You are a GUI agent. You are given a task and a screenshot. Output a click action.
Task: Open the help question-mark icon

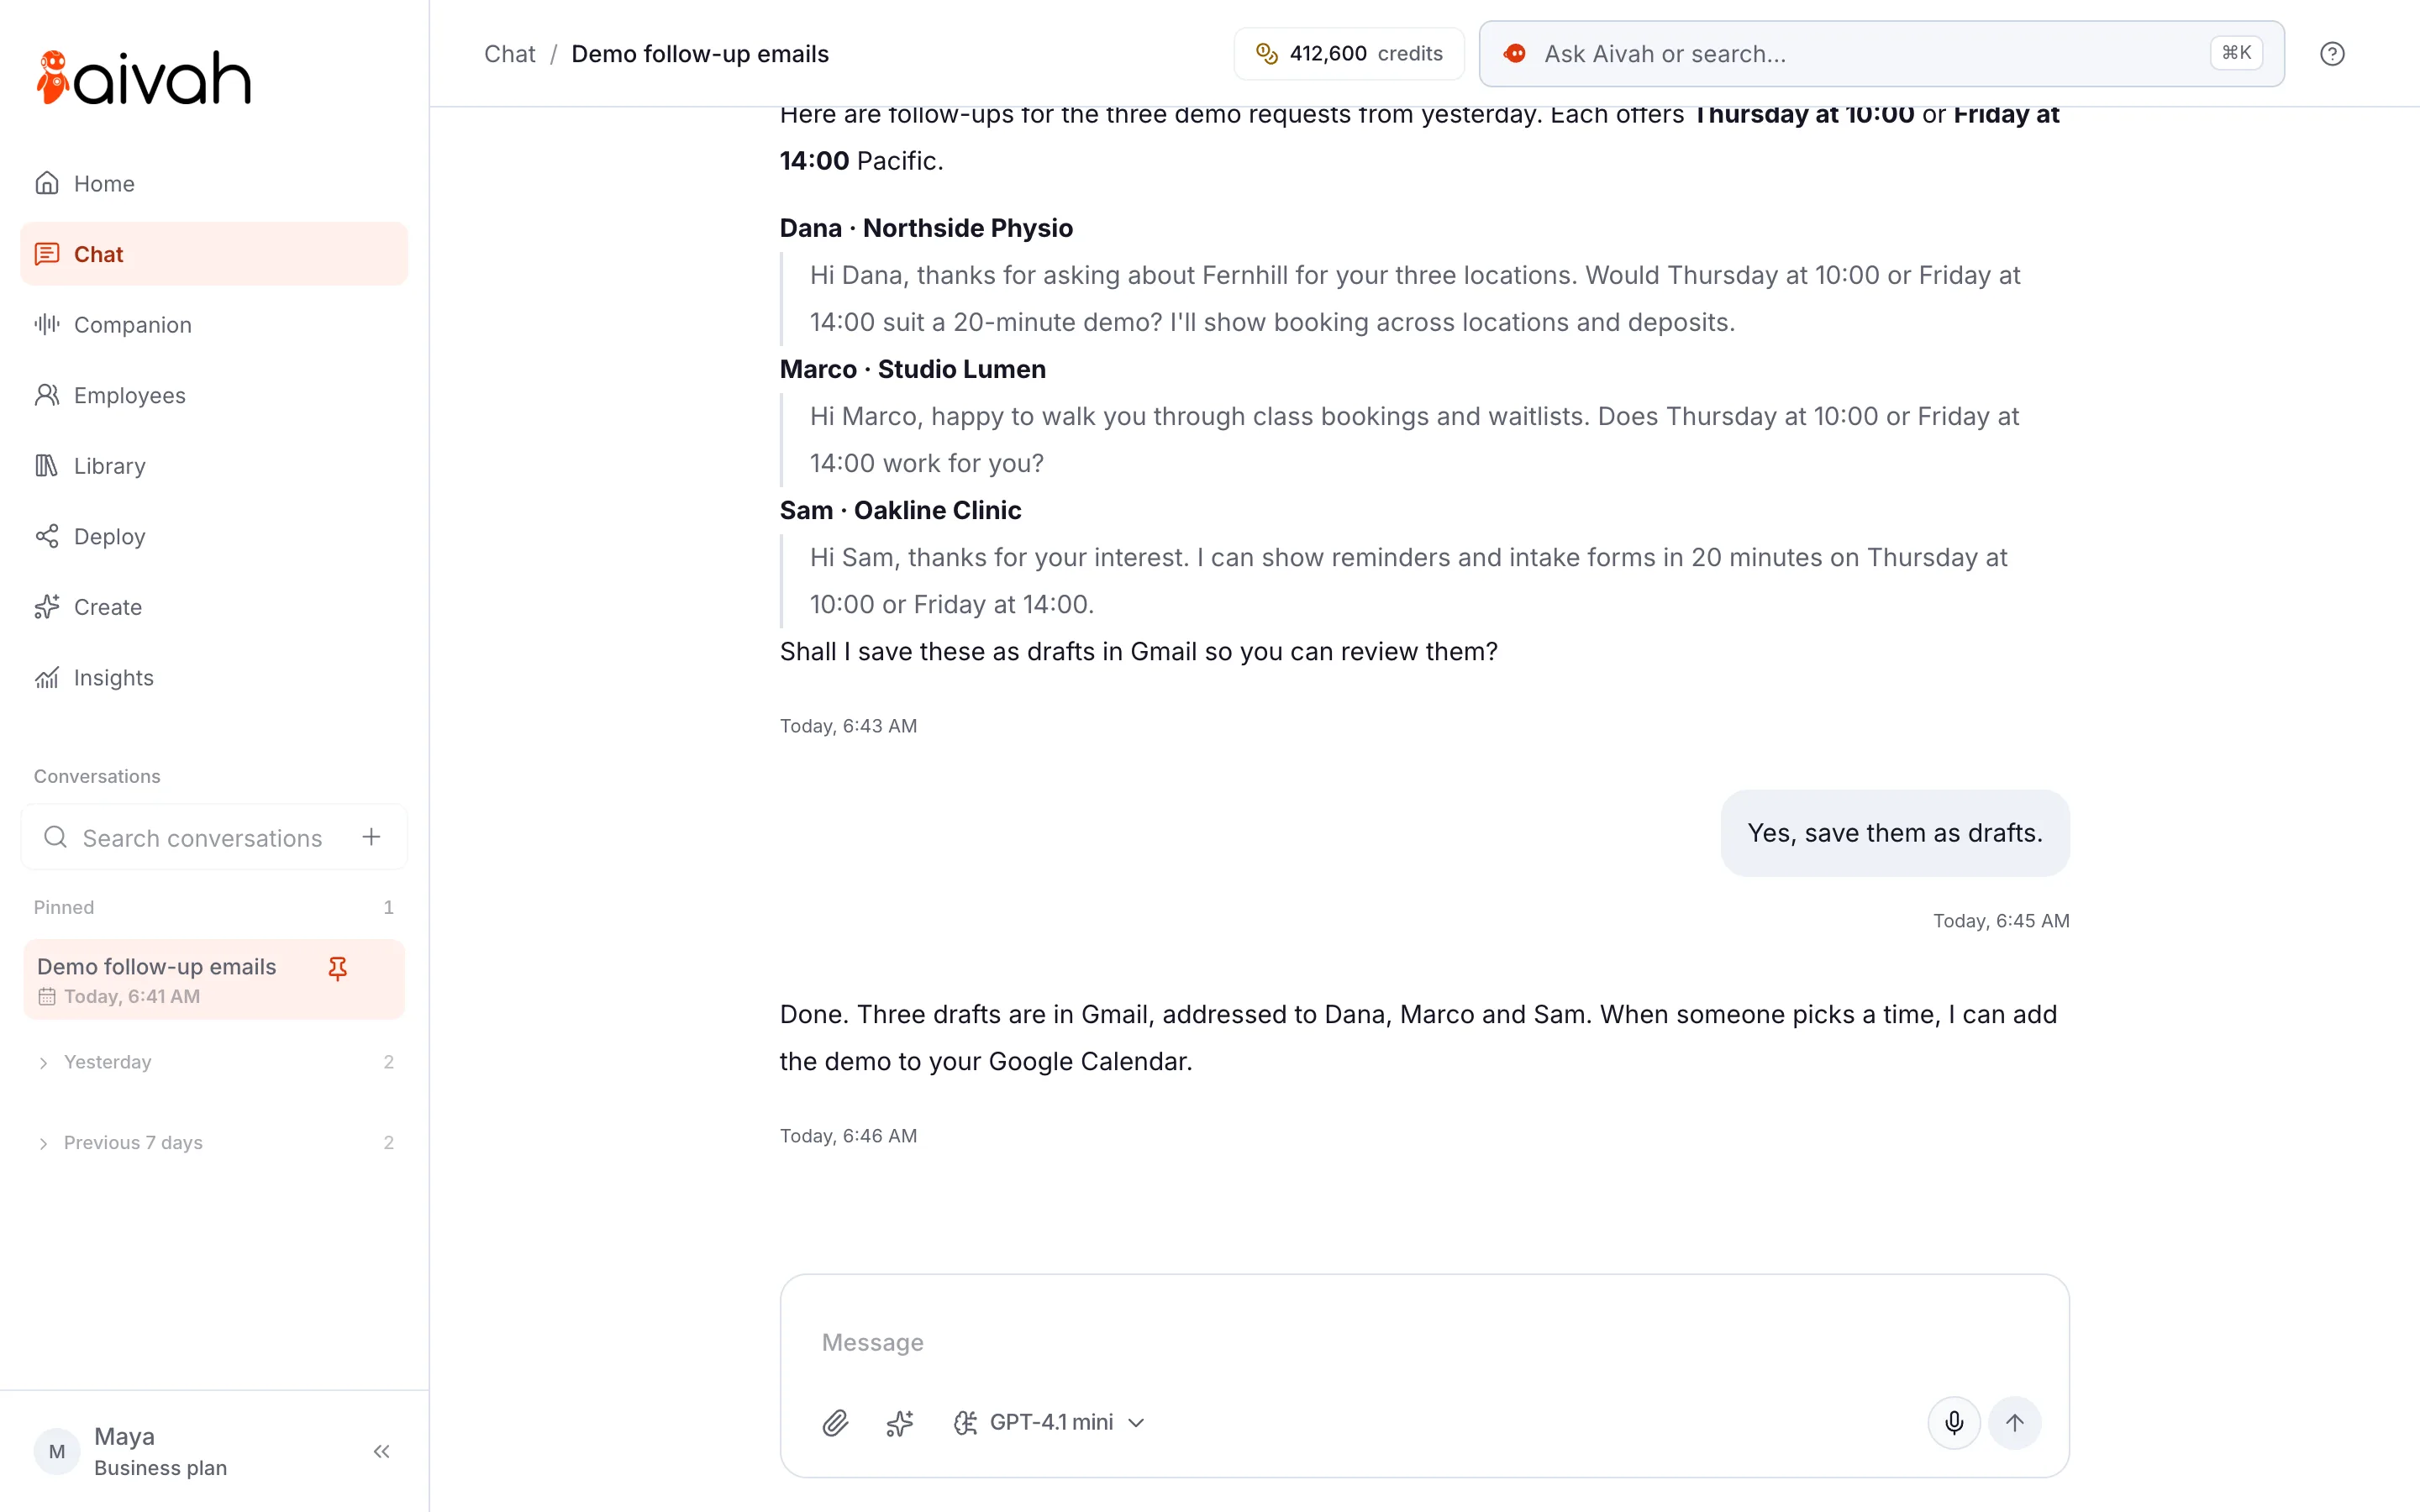[2332, 54]
